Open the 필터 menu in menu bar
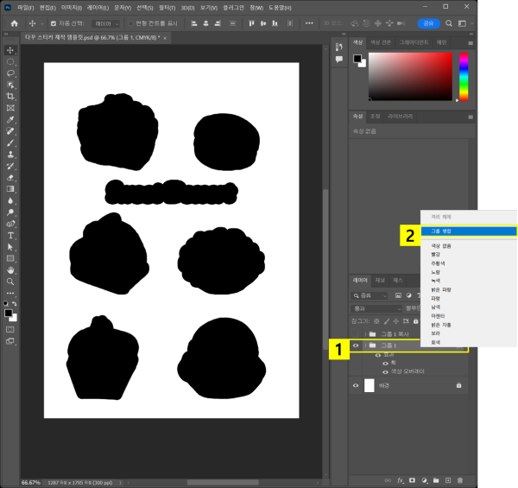Screen dimensions: 518x488 [167, 8]
